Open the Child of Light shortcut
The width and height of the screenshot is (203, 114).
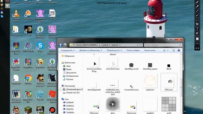pos(28,47)
